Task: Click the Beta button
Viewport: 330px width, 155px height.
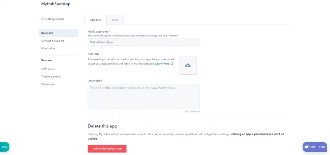Action: pos(5,147)
